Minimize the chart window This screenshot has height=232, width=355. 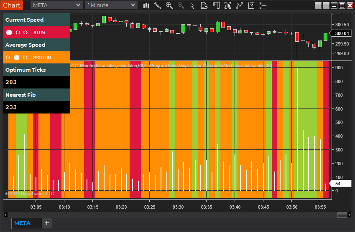pos(334,5)
